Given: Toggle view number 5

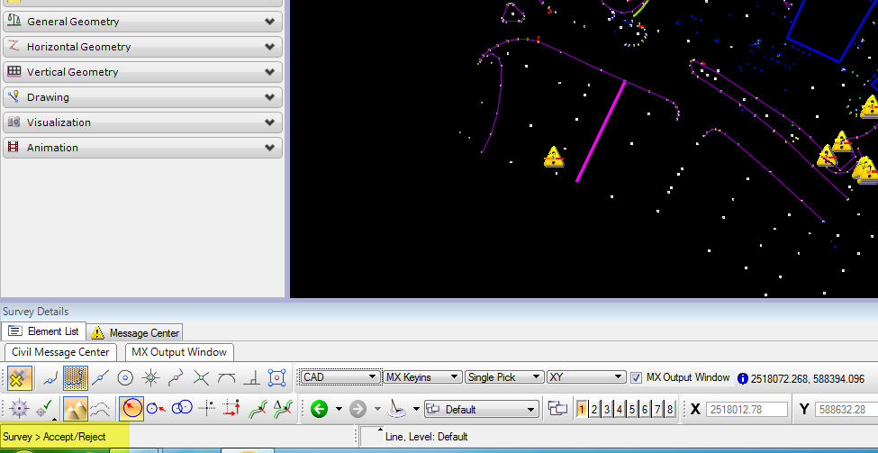Looking at the screenshot, I should coord(632,410).
